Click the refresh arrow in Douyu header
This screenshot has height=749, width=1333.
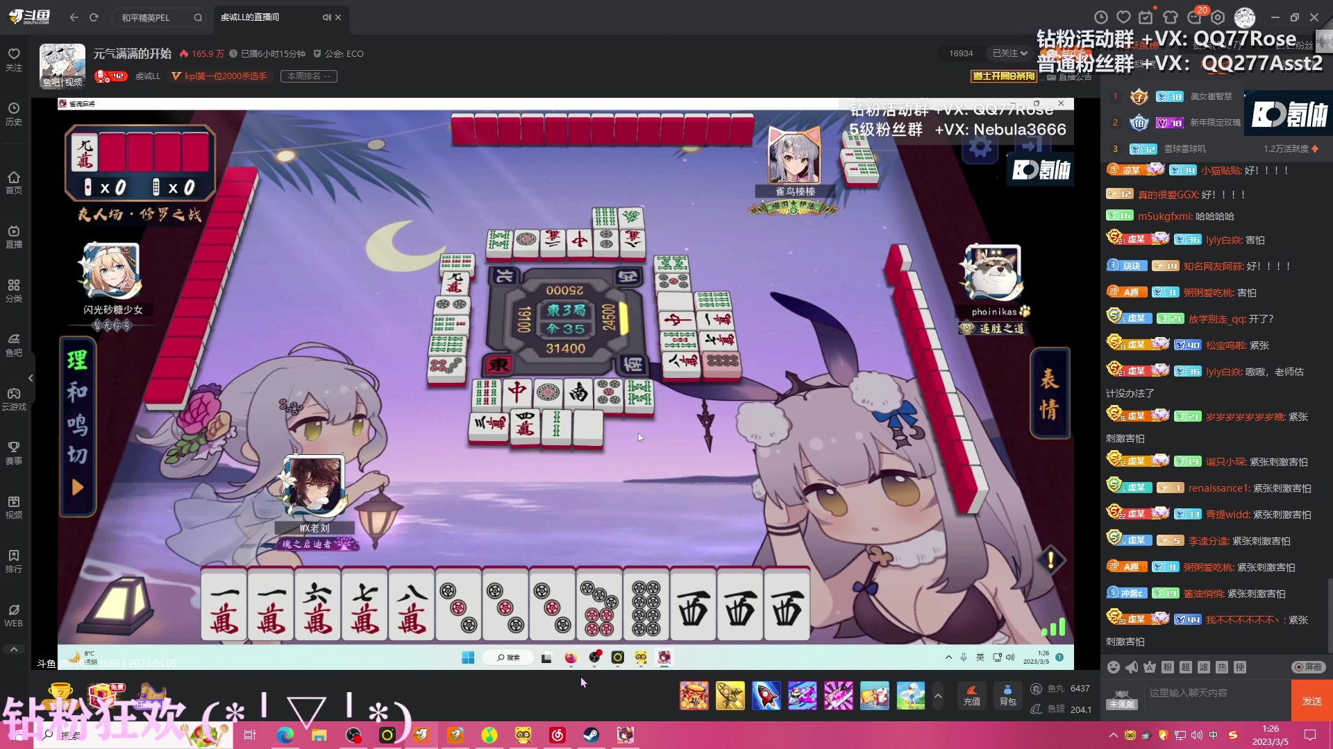94,17
